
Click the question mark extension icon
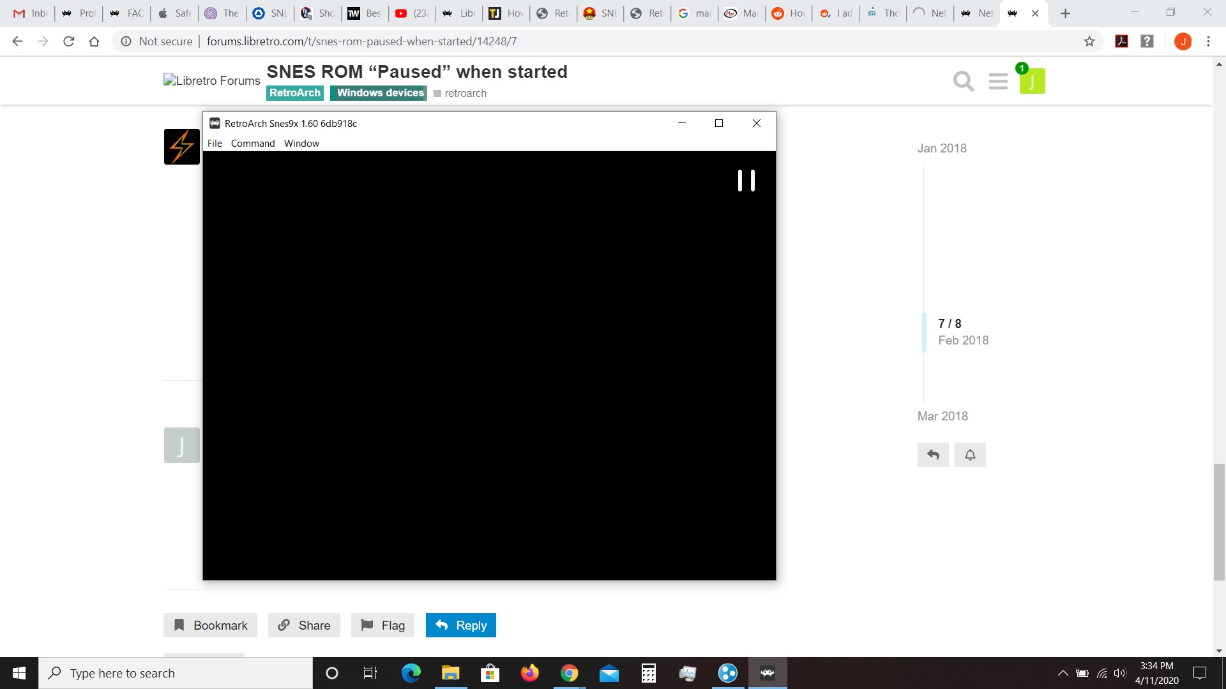point(1147,41)
